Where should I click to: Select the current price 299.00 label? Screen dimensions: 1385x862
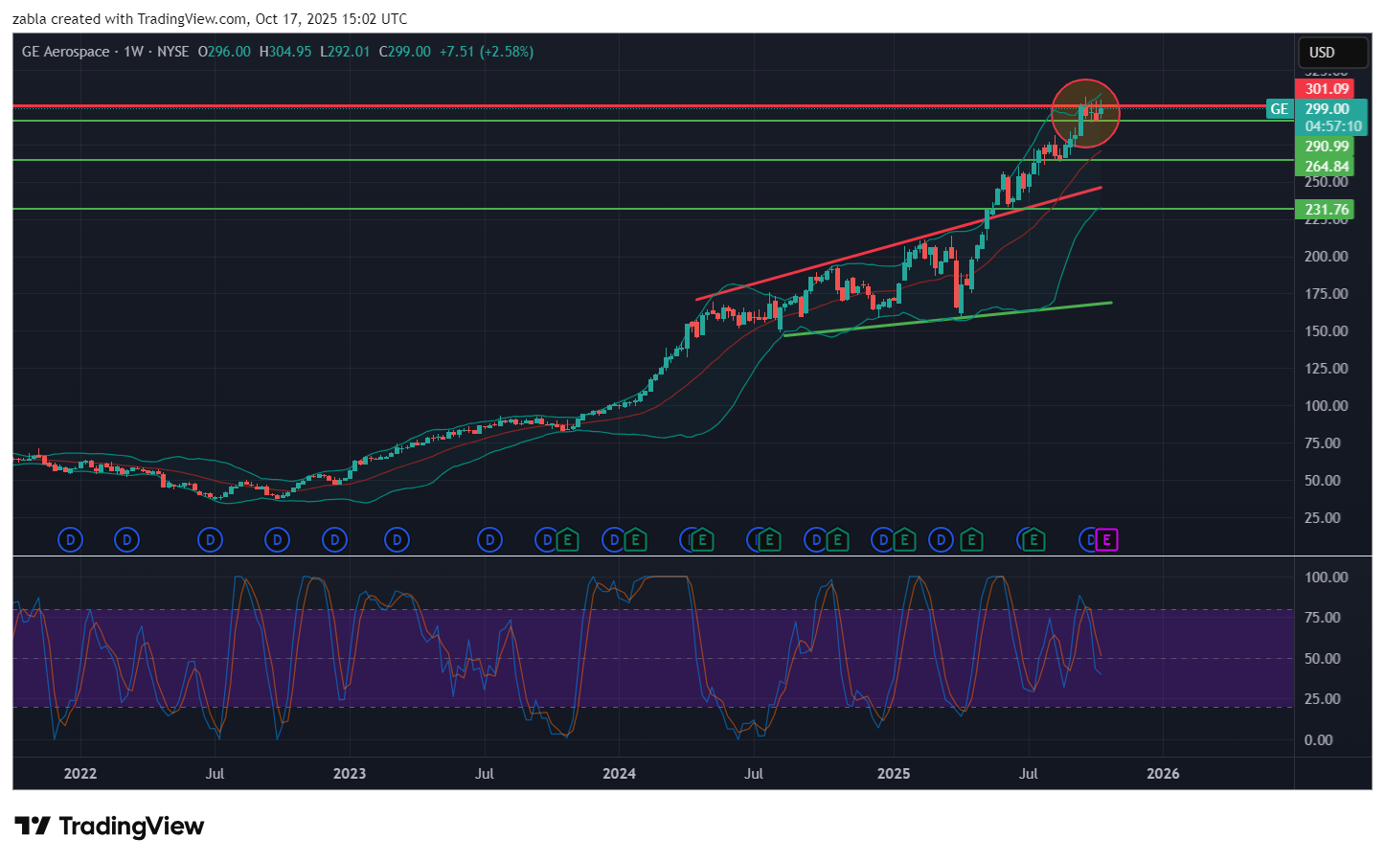tap(1328, 109)
